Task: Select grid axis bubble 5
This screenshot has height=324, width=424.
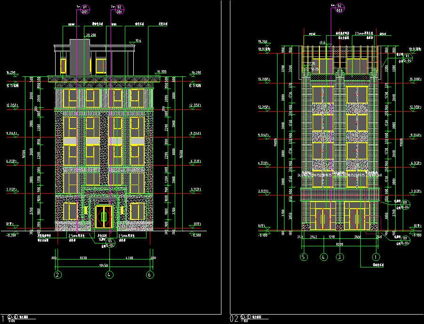Action: [304, 257]
